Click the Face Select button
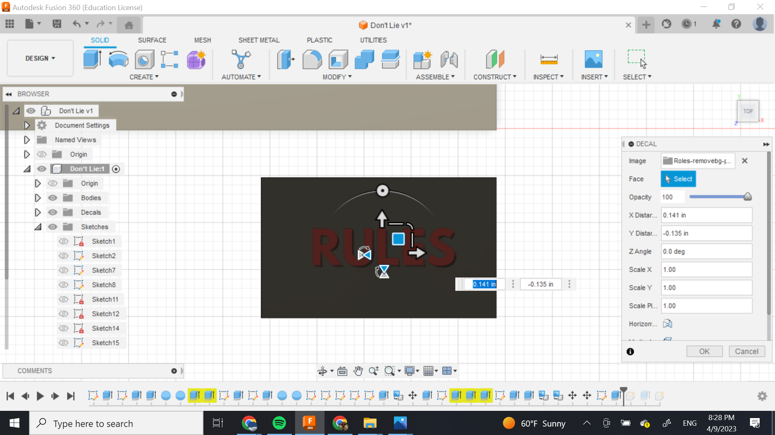This screenshot has width=775, height=435. coord(678,179)
